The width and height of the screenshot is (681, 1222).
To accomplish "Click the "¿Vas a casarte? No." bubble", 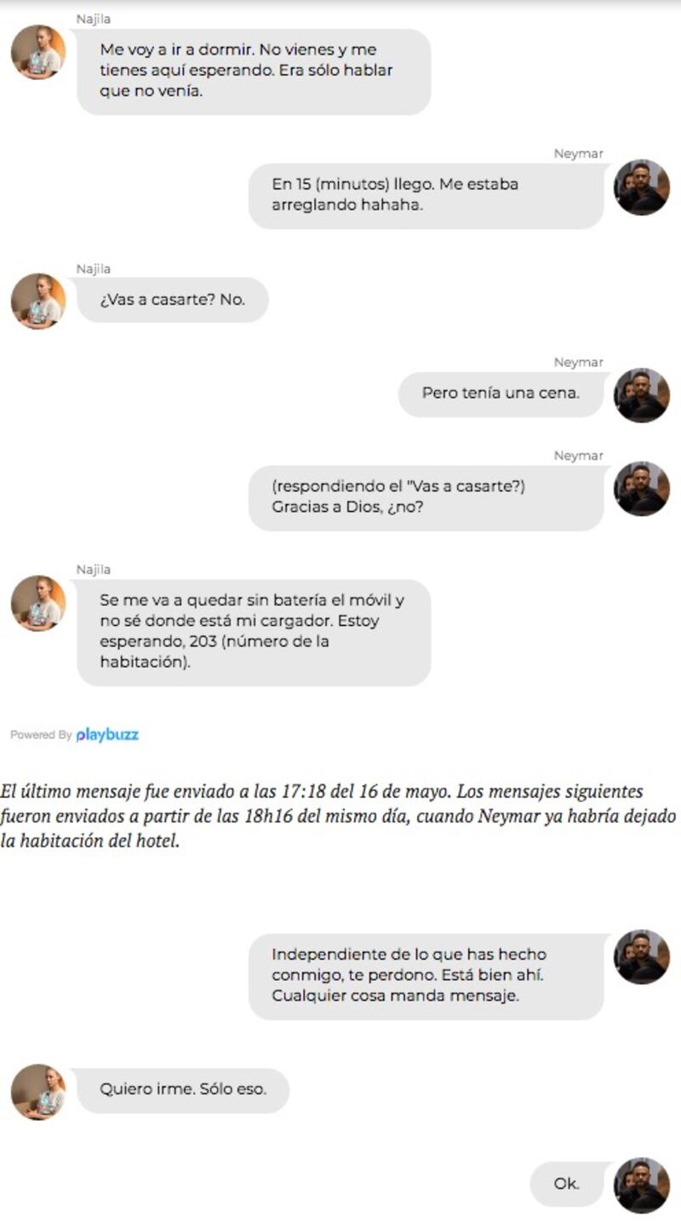I will (x=173, y=300).
